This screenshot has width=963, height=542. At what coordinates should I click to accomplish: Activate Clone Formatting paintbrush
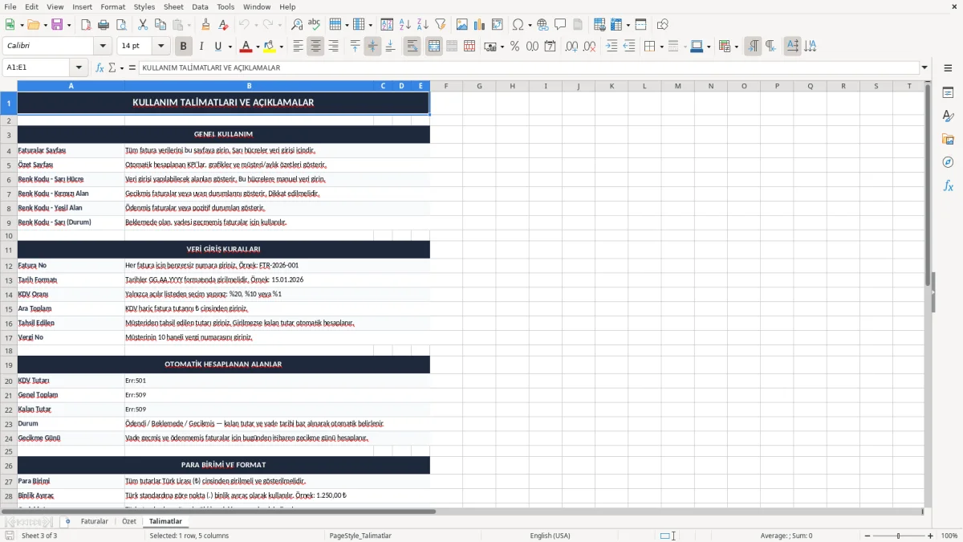click(206, 25)
